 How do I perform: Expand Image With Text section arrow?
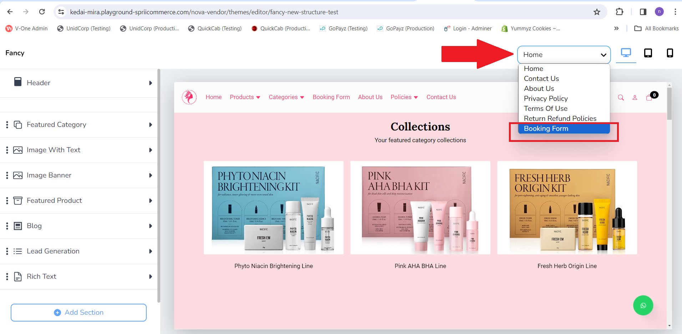tap(151, 150)
